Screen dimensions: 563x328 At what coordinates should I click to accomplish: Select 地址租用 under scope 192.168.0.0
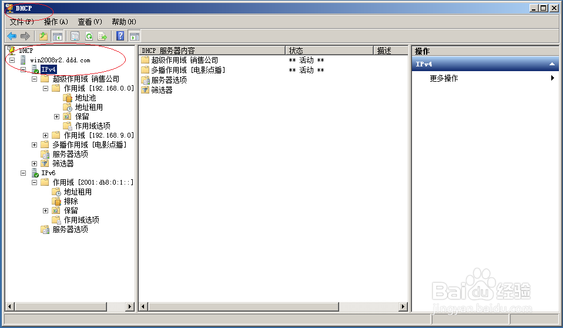tap(89, 107)
